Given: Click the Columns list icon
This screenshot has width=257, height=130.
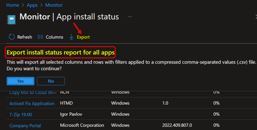Looking at the screenshot, I should click(40, 37).
